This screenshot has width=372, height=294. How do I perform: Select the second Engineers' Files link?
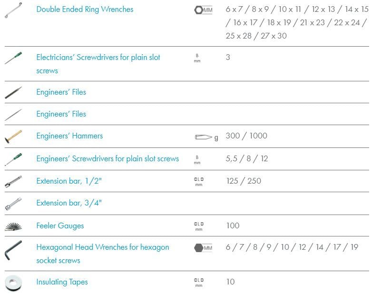coord(61,114)
